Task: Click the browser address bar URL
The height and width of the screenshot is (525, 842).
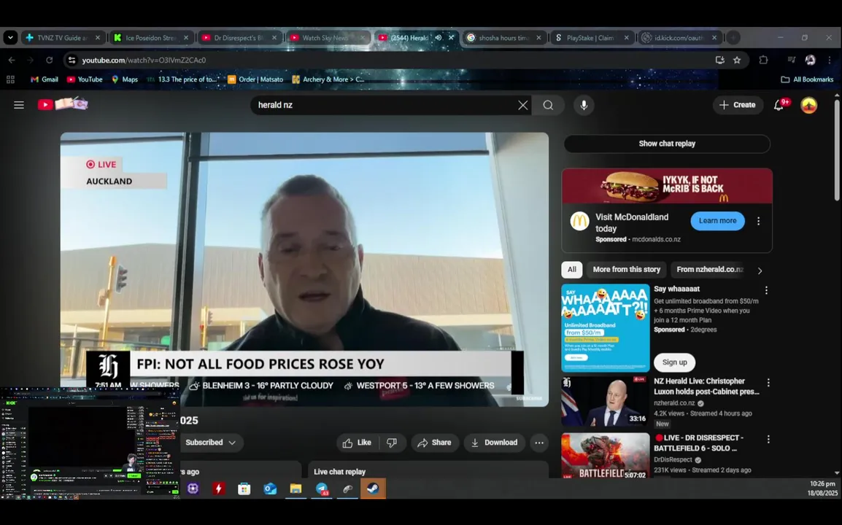Action: (x=144, y=60)
